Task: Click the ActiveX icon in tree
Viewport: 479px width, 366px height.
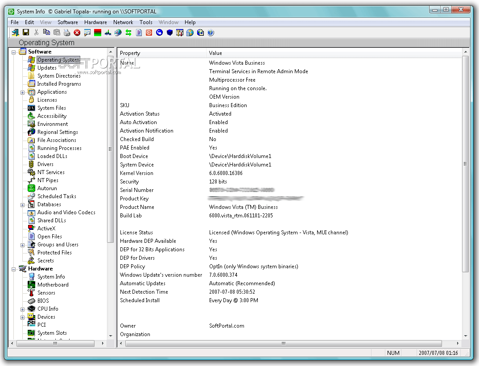Action: (31, 228)
